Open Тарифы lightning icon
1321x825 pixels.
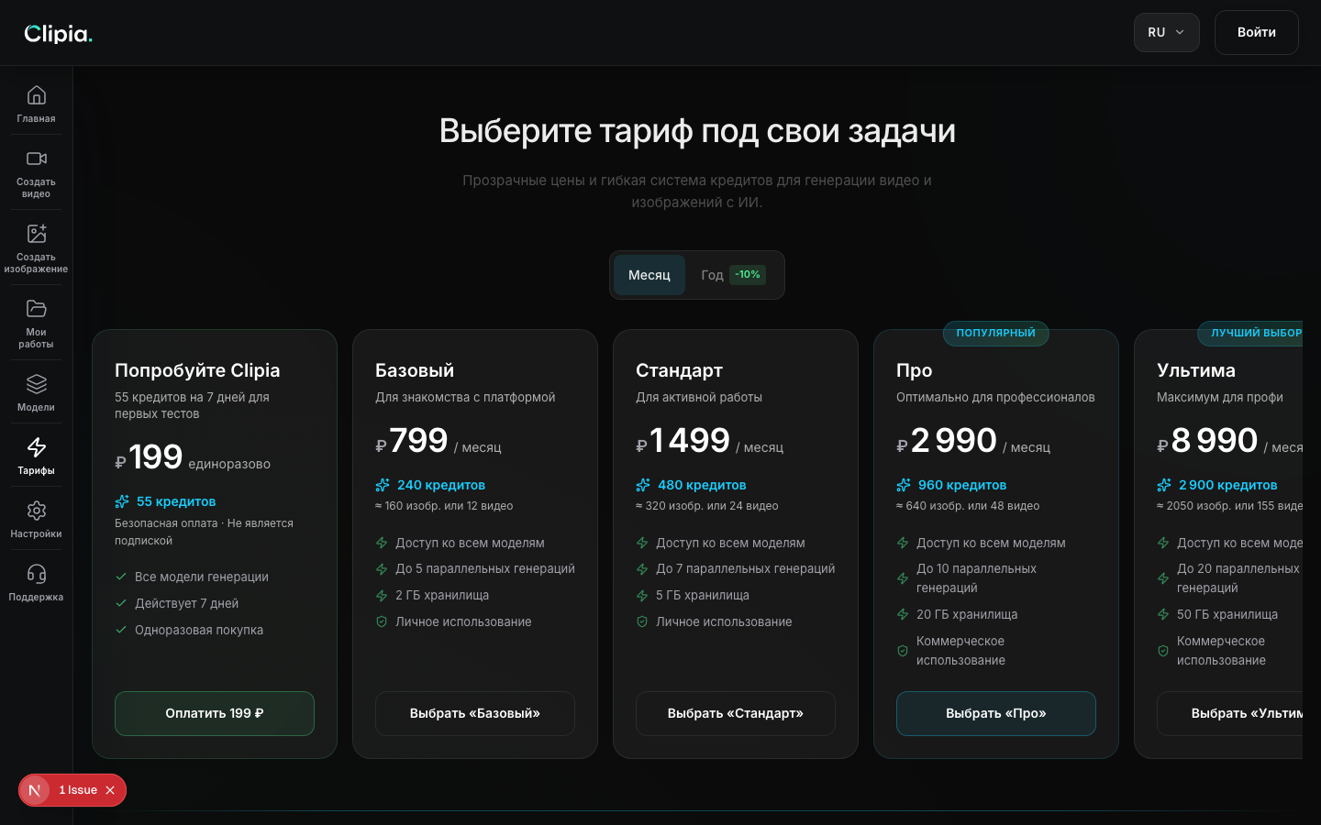[x=36, y=447]
